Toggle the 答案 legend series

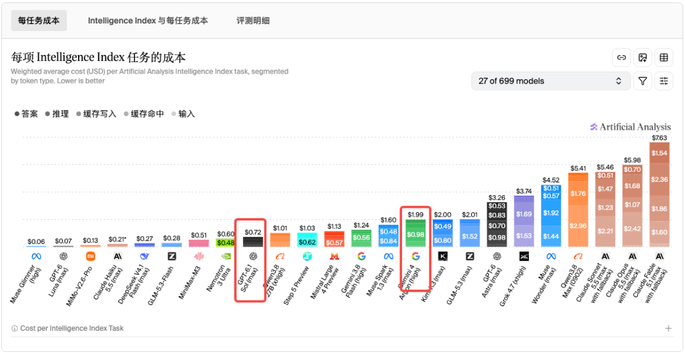pyautogui.click(x=26, y=114)
